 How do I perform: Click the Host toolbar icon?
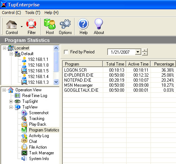pyautogui.click(x=50, y=24)
